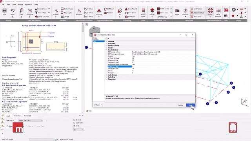Expand the General section in dialog

pos(106,42)
